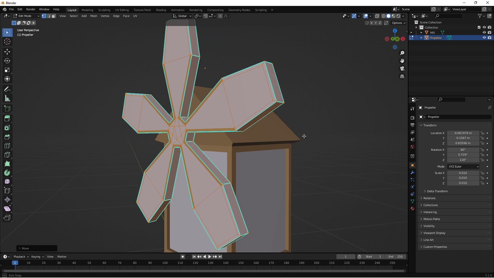This screenshot has height=278, width=494.
Task: Expand the Mill object in outliner
Action: 421,33
